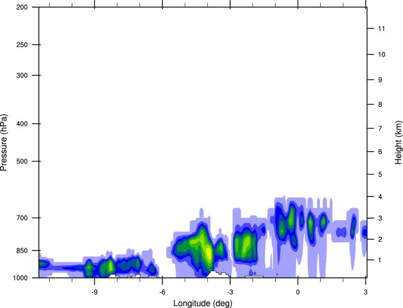Select pressure tick label 250
This screenshot has height=308, width=403.
[x=22, y=45]
